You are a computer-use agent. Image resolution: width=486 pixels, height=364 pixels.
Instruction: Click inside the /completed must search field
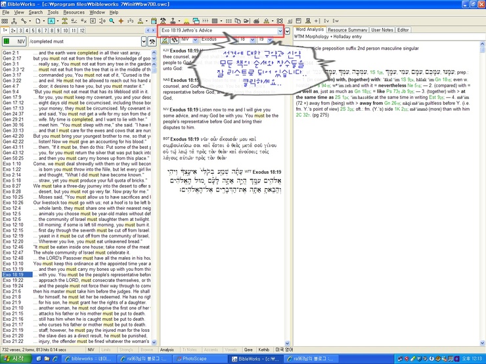click(x=84, y=41)
